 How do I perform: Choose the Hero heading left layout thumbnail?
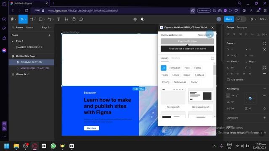click(200, 96)
